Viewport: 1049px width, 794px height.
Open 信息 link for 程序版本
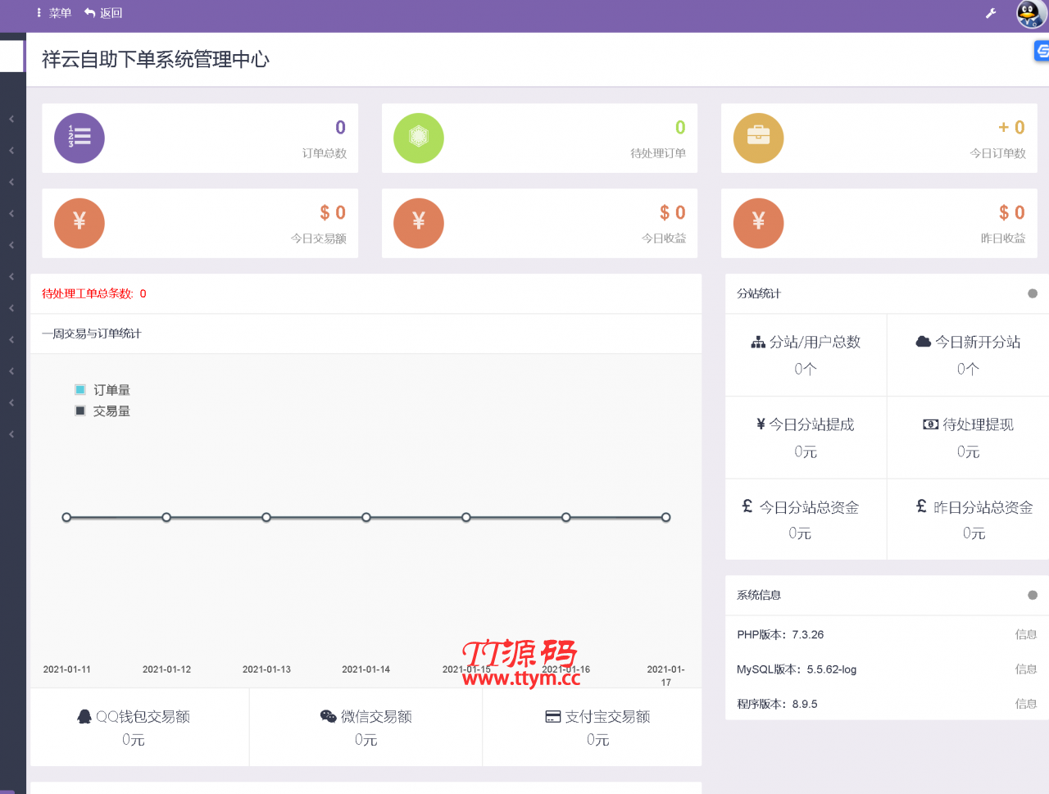click(x=1026, y=703)
